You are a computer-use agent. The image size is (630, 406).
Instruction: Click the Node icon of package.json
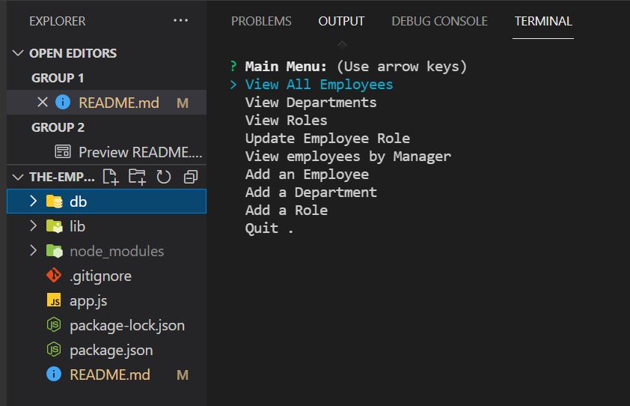pyautogui.click(x=54, y=350)
